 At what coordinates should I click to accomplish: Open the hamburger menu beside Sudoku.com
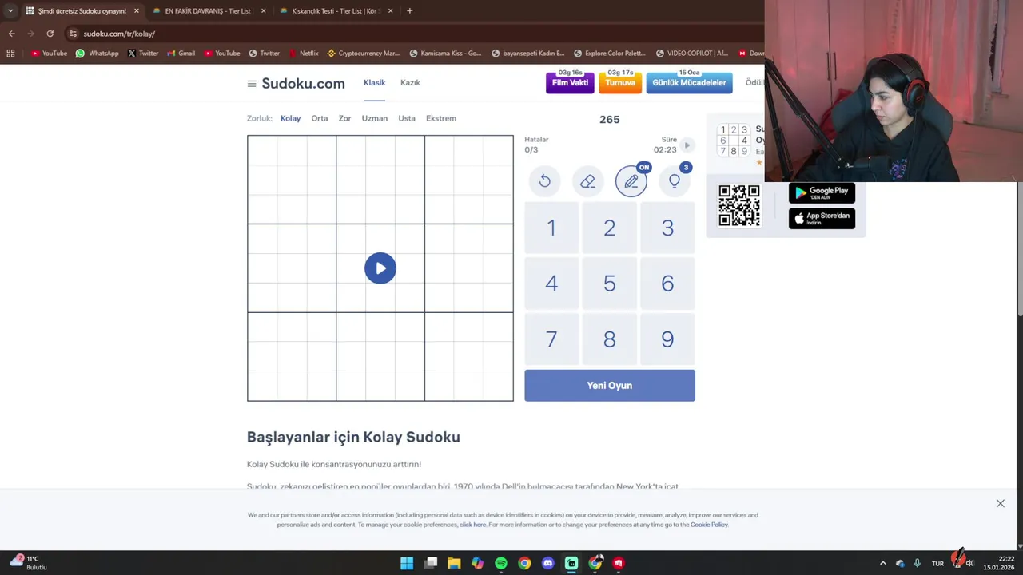(252, 84)
